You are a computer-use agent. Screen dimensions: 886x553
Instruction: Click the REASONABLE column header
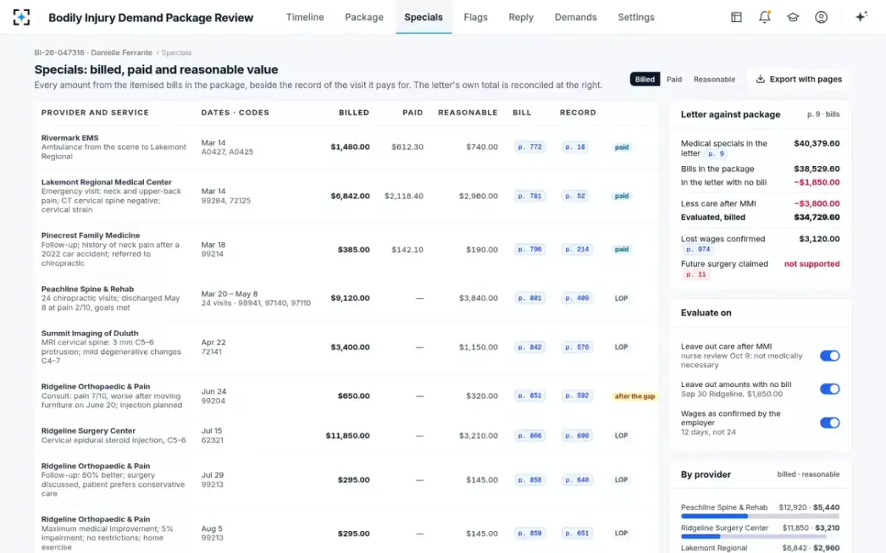[467, 113]
